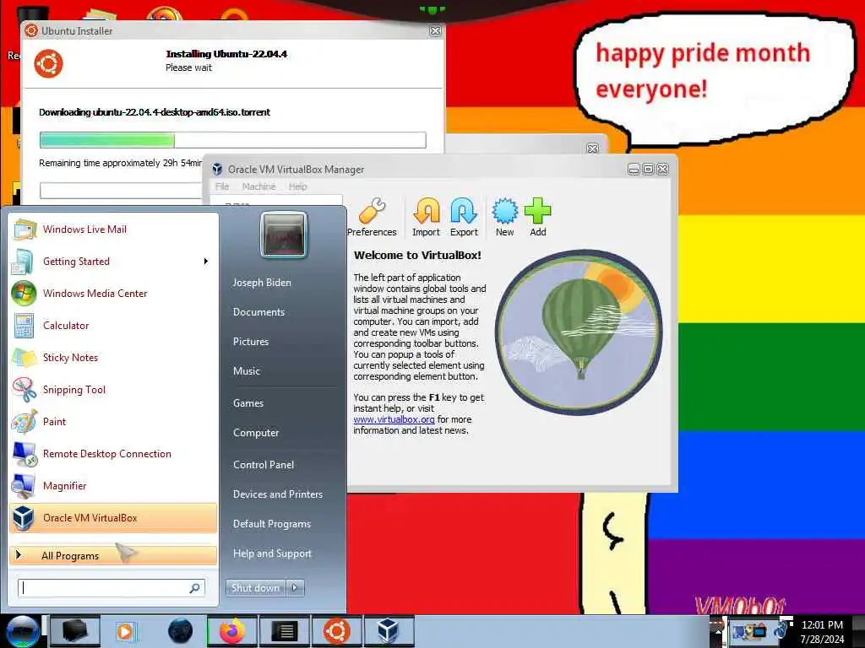The width and height of the screenshot is (865, 648).
Task: Open Firefox from the taskbar
Action: click(232, 631)
